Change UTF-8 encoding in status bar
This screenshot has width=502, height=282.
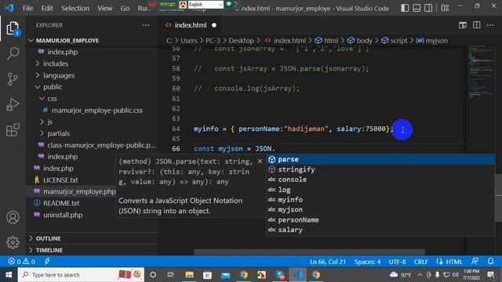tap(397, 262)
